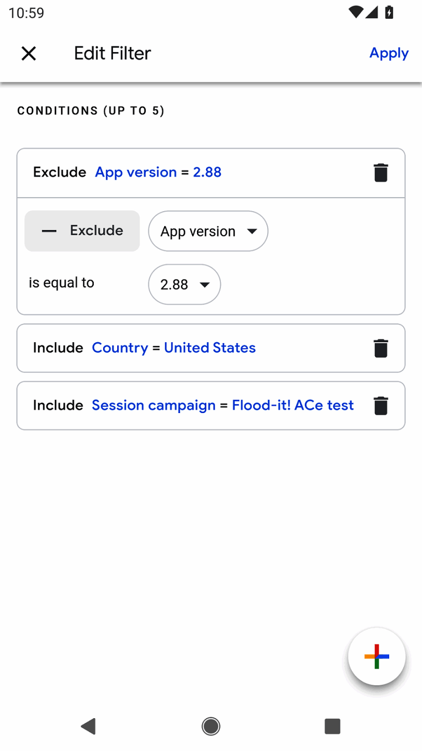
Task: Tap the colorful plus add-condition button
Action: (377, 657)
